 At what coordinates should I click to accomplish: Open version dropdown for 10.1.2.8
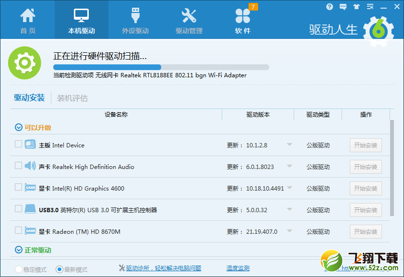click(290, 145)
